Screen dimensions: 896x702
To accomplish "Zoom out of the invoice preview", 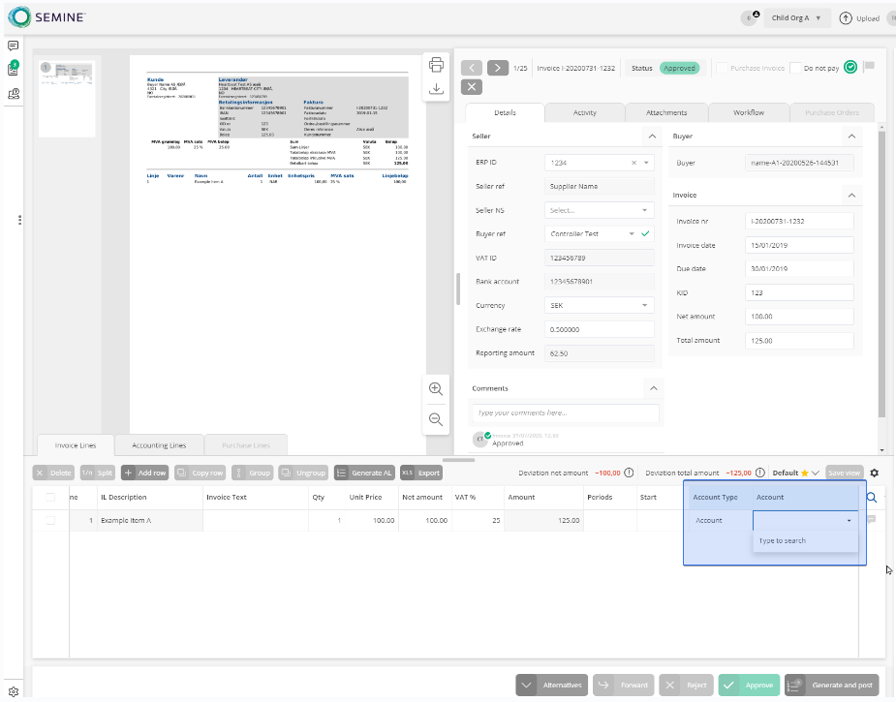I will (x=436, y=419).
